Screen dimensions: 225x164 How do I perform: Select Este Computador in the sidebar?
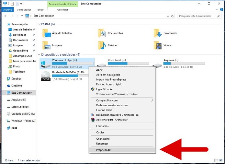coord(19,93)
